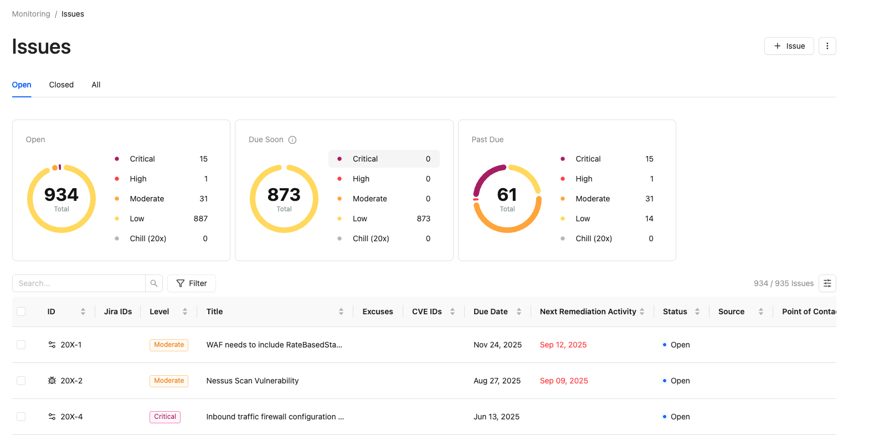Click the Open issues donut chart
This screenshot has width=869, height=436.
click(61, 199)
